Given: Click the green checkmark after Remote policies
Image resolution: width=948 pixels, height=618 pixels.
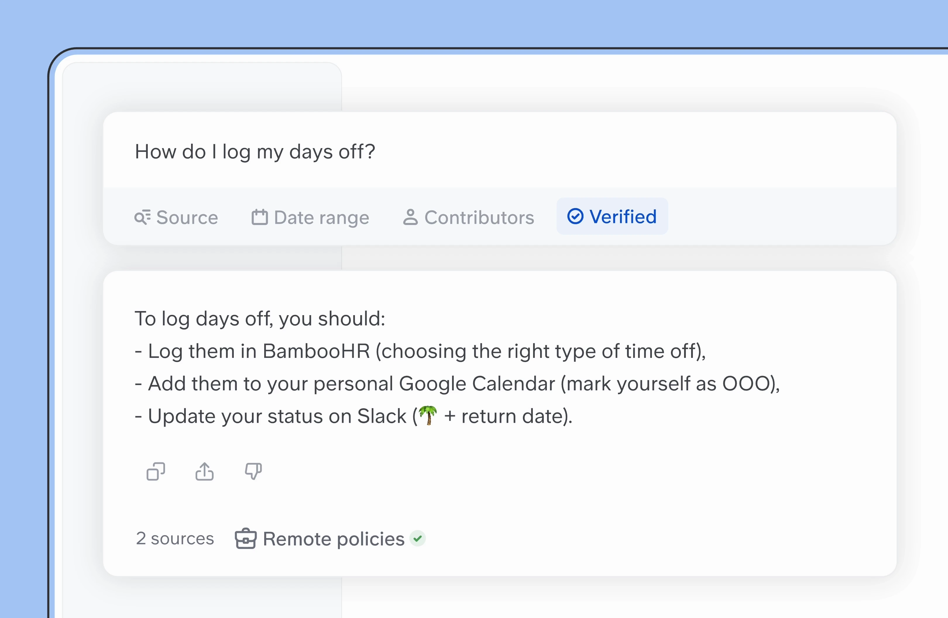Looking at the screenshot, I should pos(418,539).
